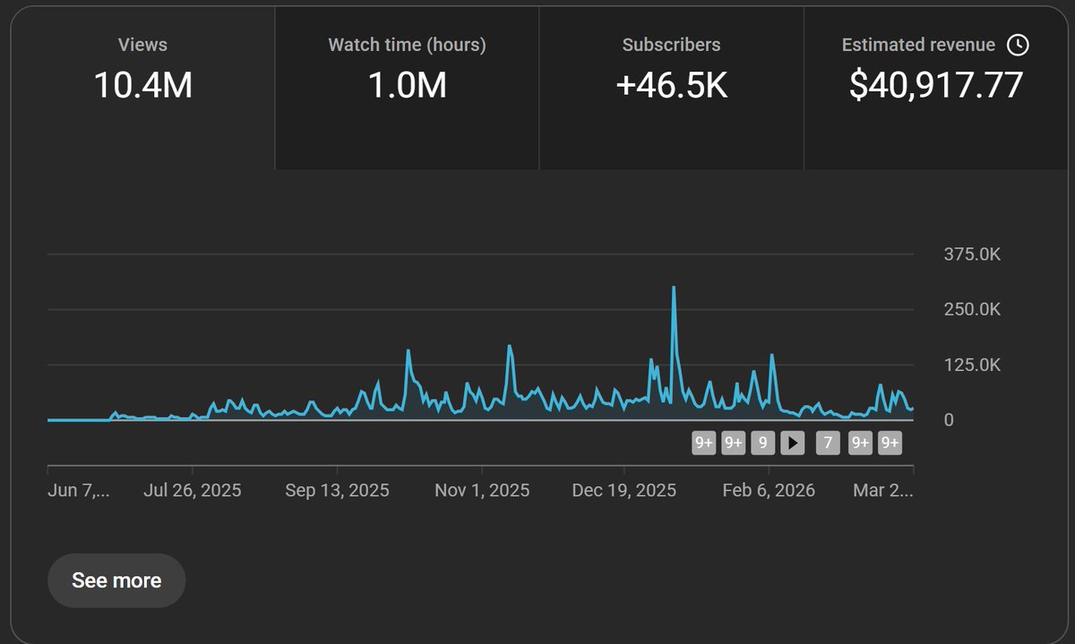
Task: Select the tallest spike on the views chart
Action: point(674,287)
